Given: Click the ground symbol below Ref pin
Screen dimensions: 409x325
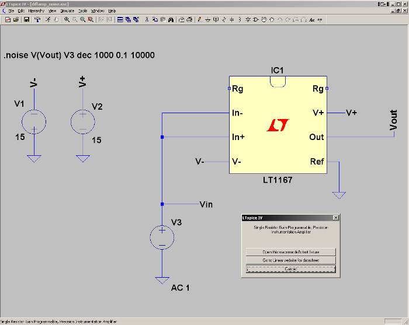Looking at the screenshot, I should point(339,195).
